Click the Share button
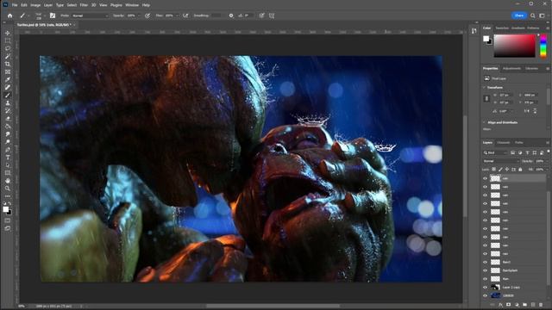The image size is (552, 310). [x=519, y=15]
